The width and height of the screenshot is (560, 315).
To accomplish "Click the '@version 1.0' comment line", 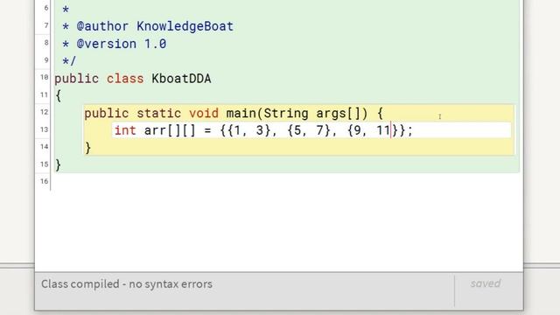I will [x=122, y=44].
